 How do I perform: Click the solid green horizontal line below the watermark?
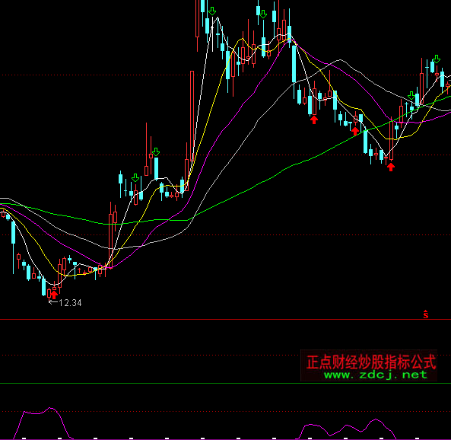225,383
